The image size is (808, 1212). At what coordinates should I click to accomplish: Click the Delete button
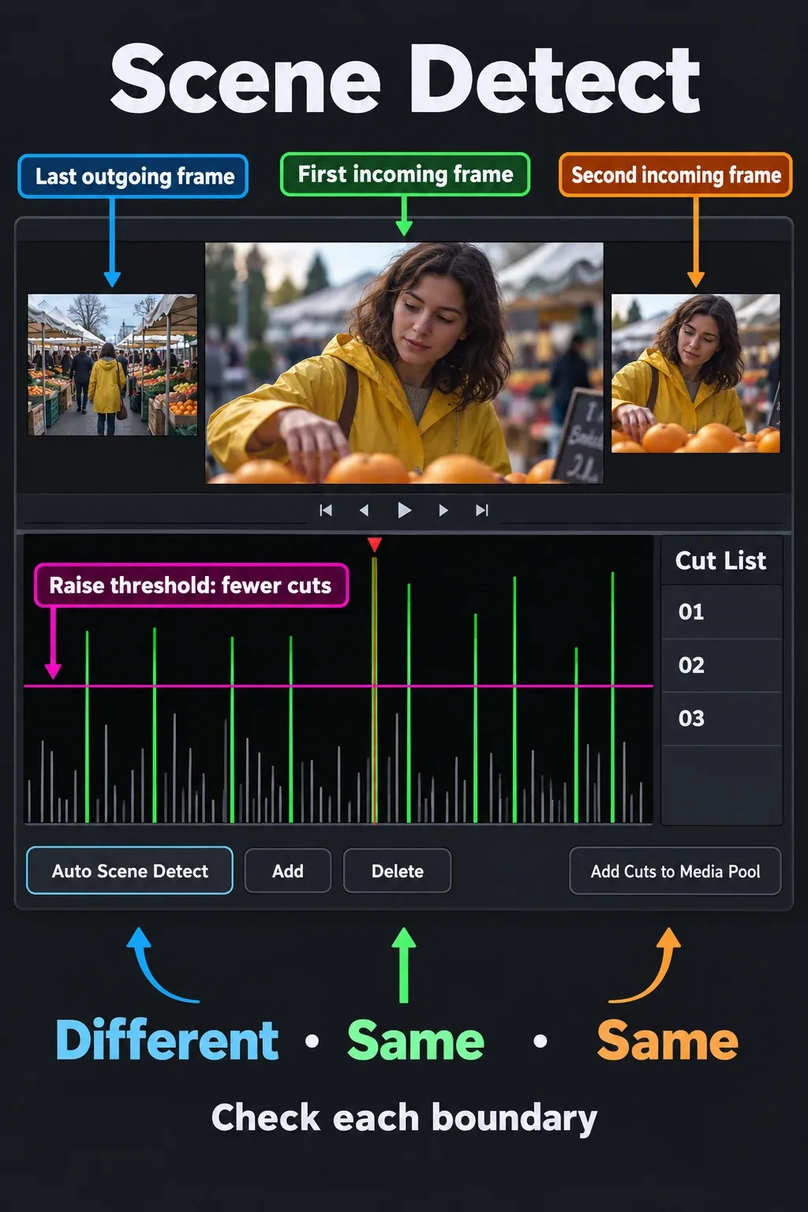pyautogui.click(x=397, y=870)
